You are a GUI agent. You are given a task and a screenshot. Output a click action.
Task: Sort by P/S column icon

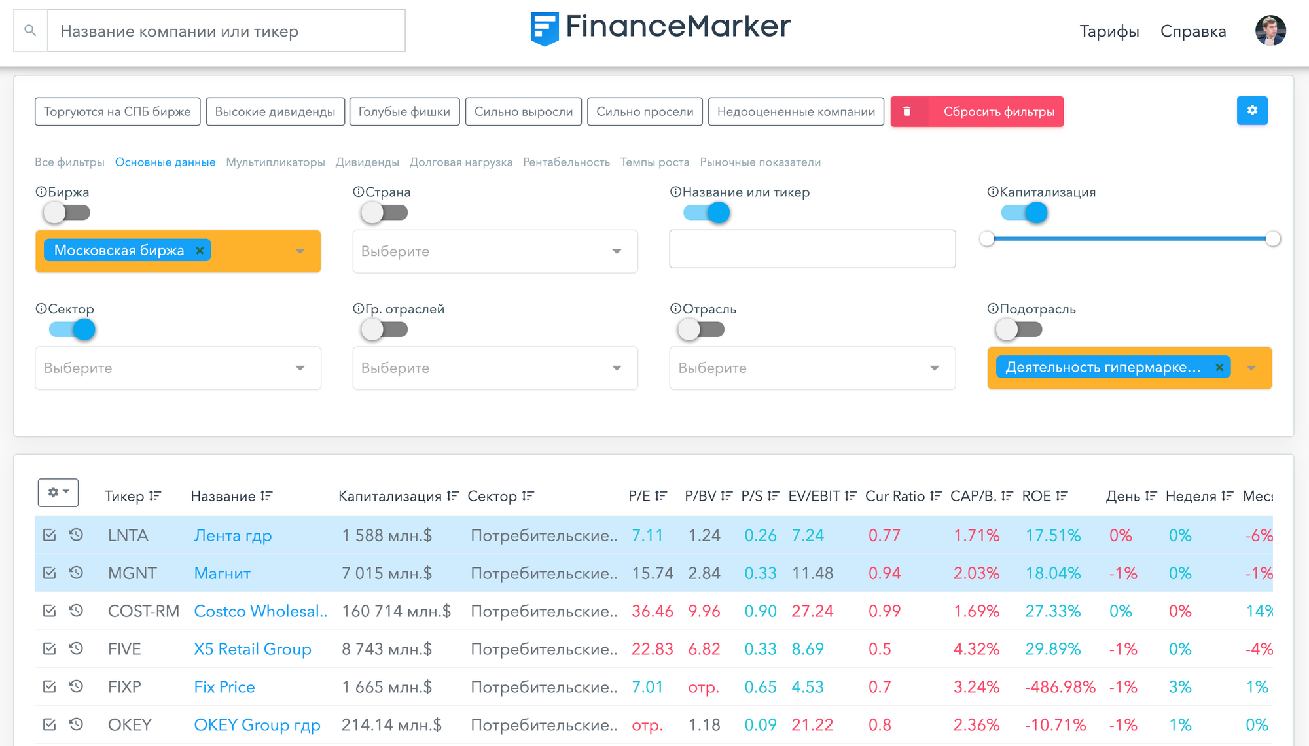click(774, 496)
